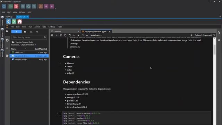Click the blue New Launcher plus button

pos(17,32)
